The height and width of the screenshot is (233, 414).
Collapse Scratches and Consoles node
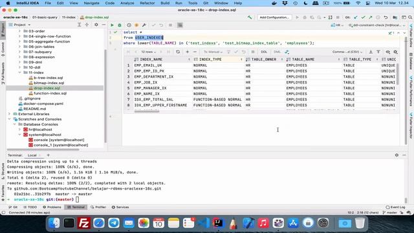[x=9, y=119]
